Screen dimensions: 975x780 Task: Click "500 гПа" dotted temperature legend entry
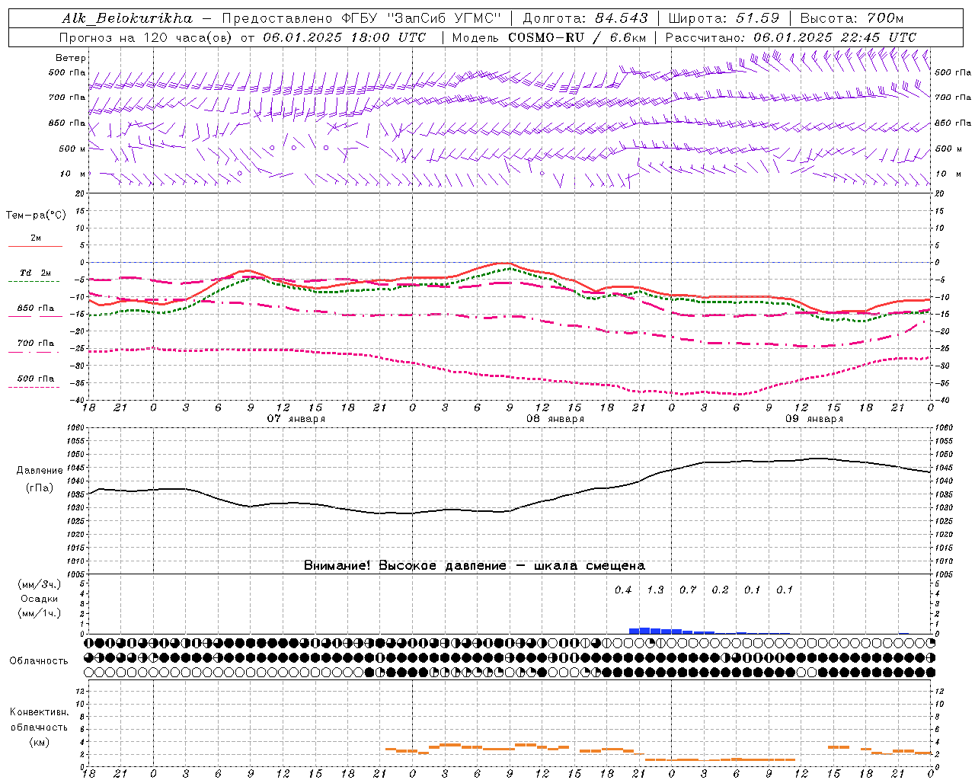click(35, 379)
